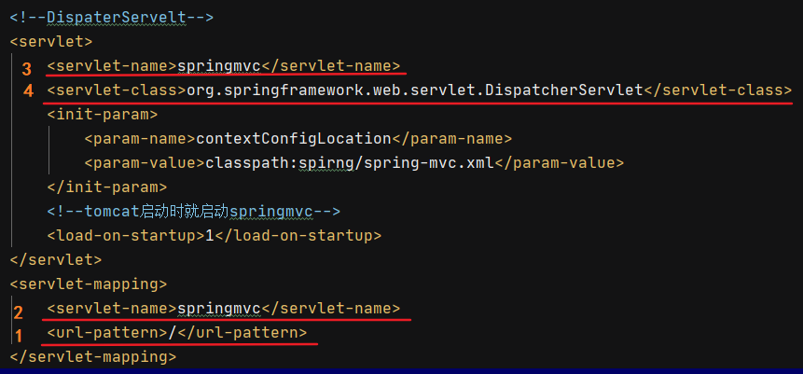803x374 pixels.
Task: Click springmvc text inside servlet-mapping
Action: point(219,308)
